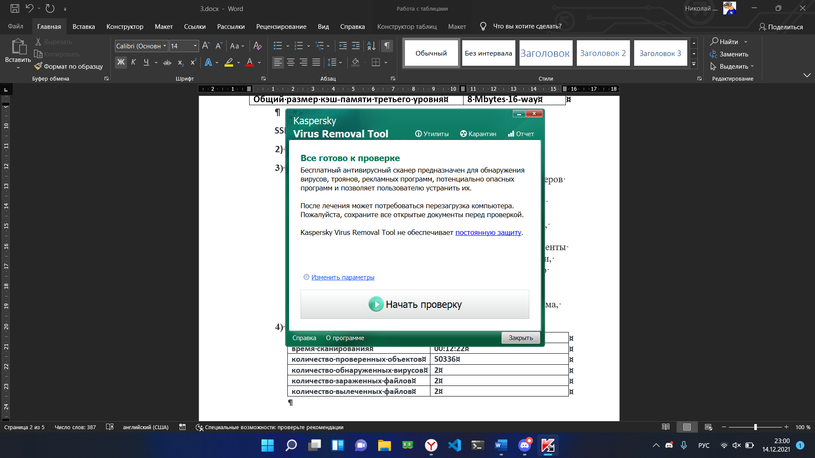Open the Table Design tab
The image size is (815, 458).
pos(407,26)
